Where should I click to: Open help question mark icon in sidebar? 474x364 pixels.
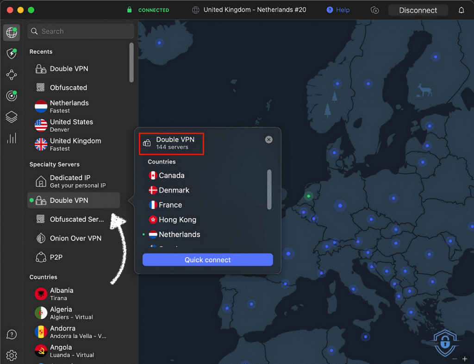click(12, 334)
